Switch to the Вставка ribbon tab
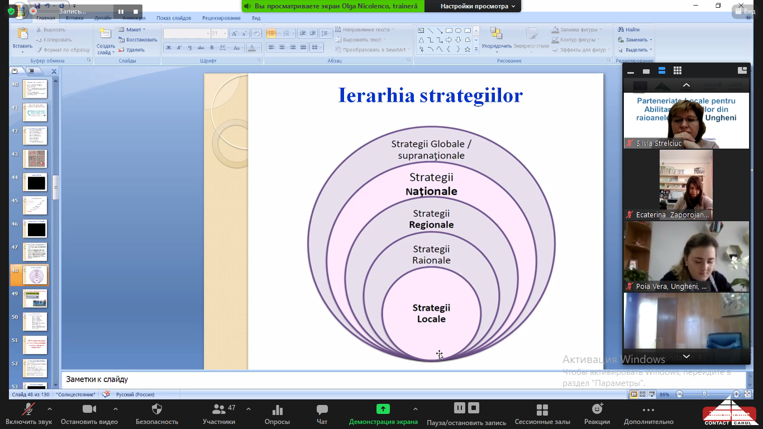 click(x=75, y=18)
